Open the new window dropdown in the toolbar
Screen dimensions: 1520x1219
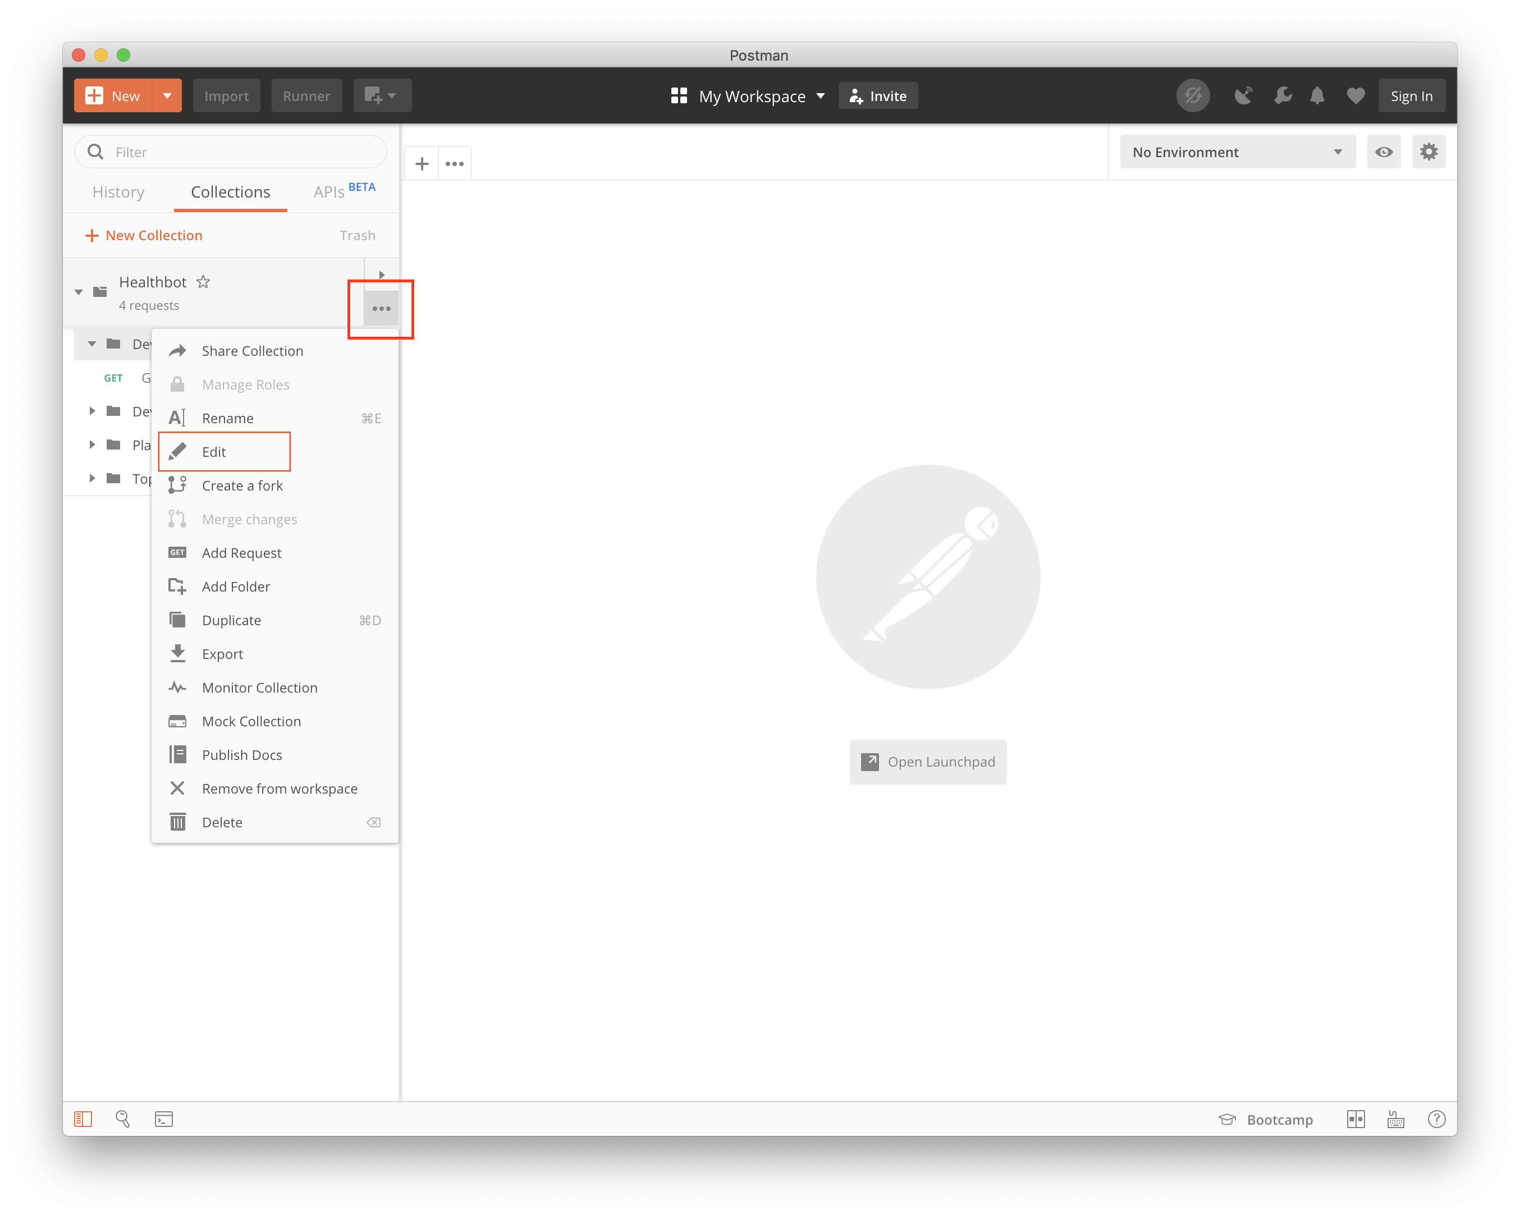pyautogui.click(x=382, y=96)
